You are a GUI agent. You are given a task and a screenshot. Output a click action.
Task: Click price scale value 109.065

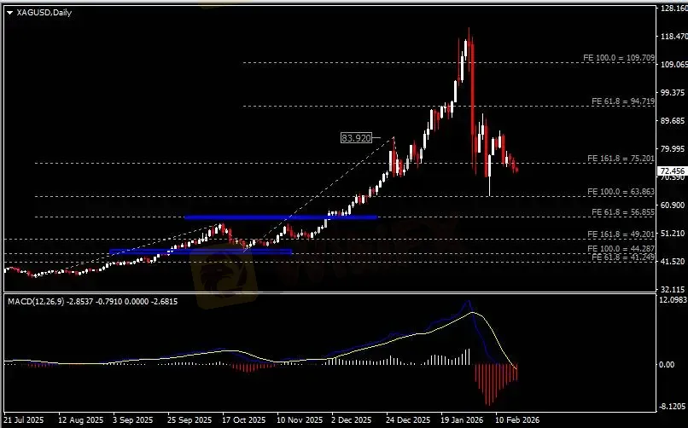[674, 65]
